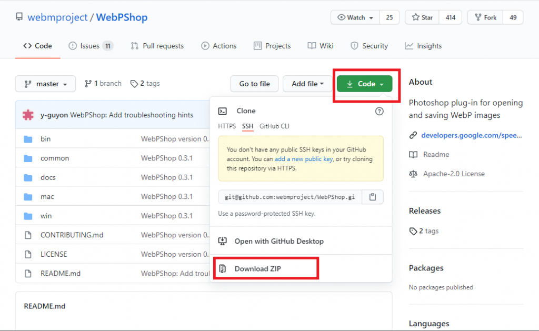
Task: Click the y-guyon avatar icon
Action: click(x=28, y=115)
